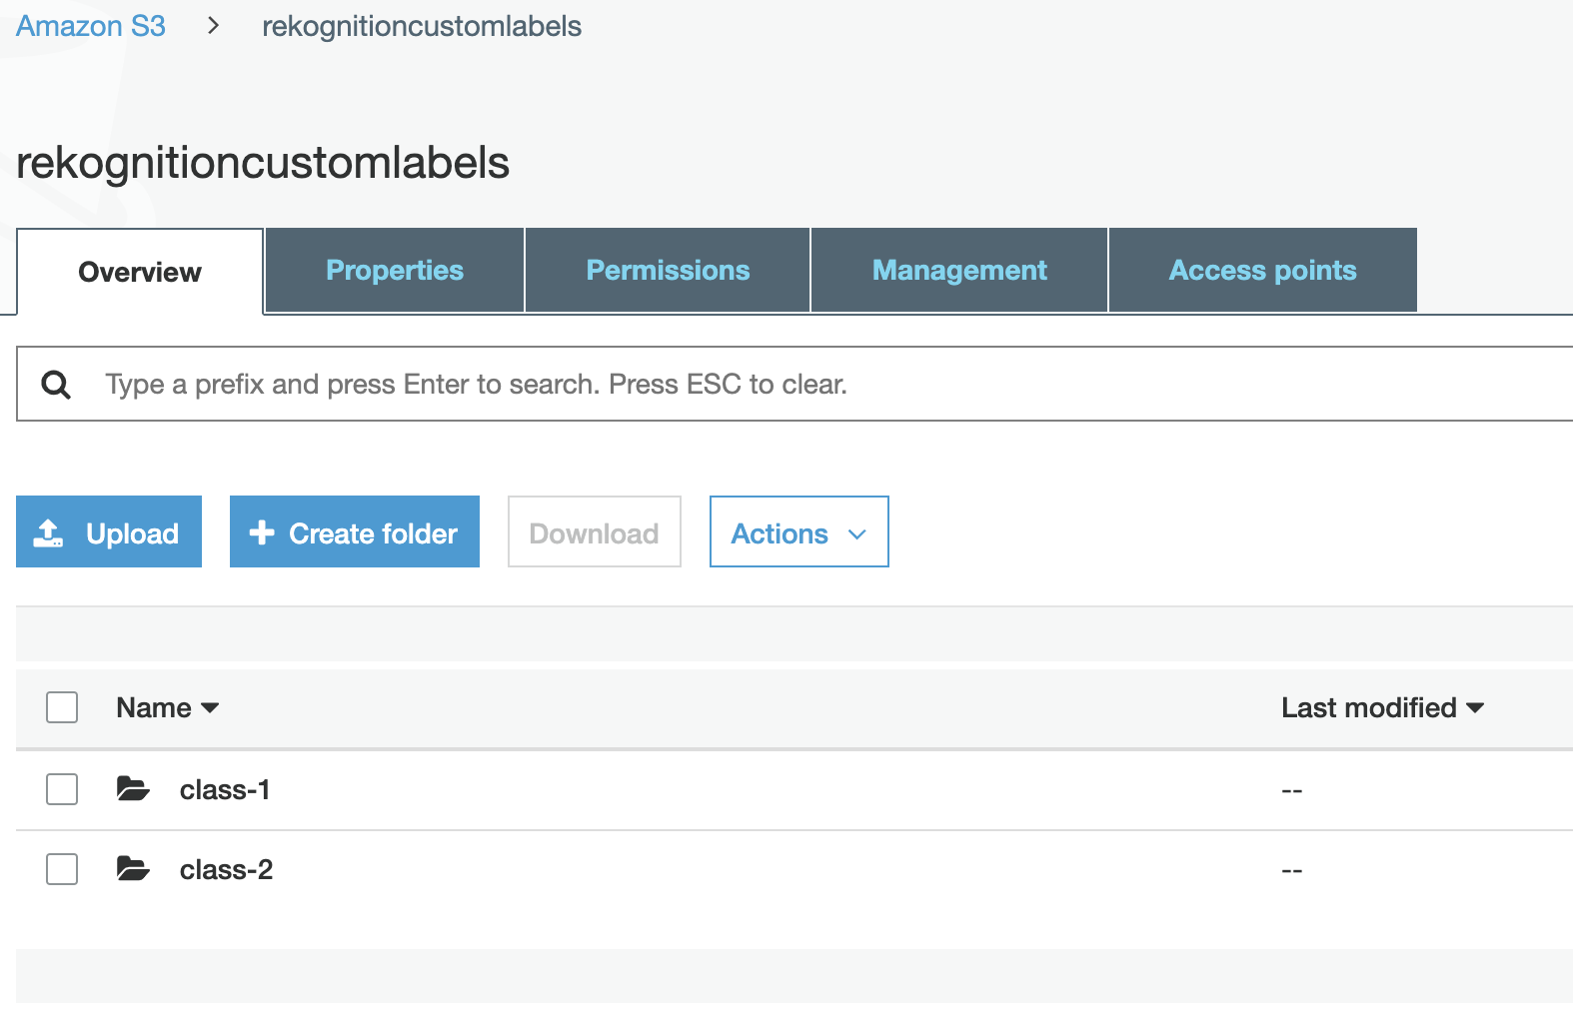
Task: Toggle the select-all checkbox in header
Action: (62, 707)
